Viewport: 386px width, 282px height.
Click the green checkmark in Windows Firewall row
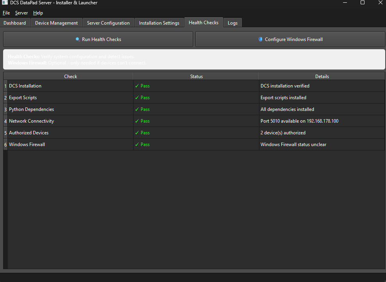pyautogui.click(x=137, y=145)
